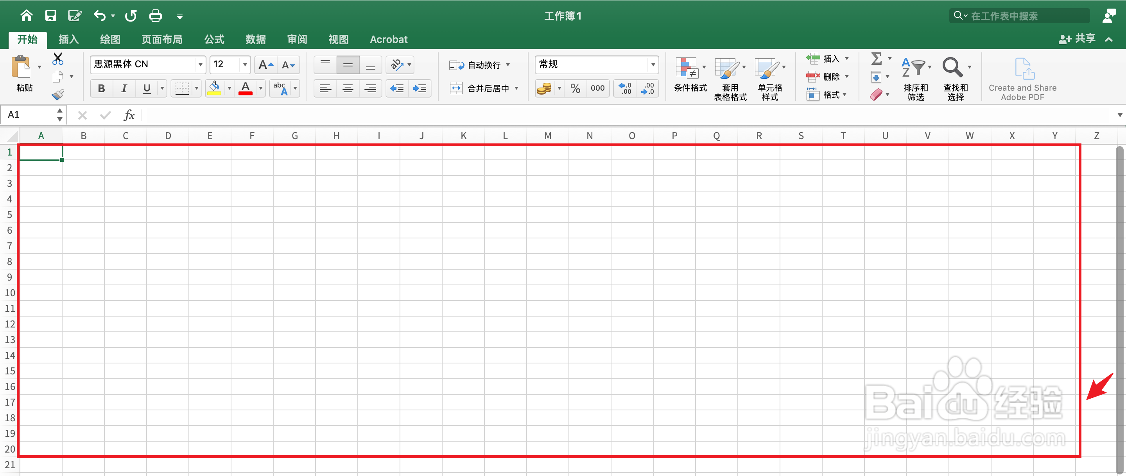Toggle italic formatting
Screen dimensions: 1126x476
tap(124, 89)
